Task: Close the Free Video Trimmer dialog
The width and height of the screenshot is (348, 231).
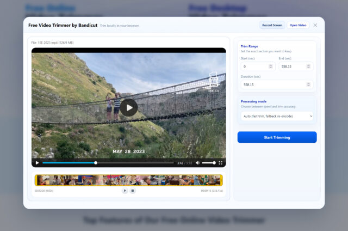Action: pos(315,25)
